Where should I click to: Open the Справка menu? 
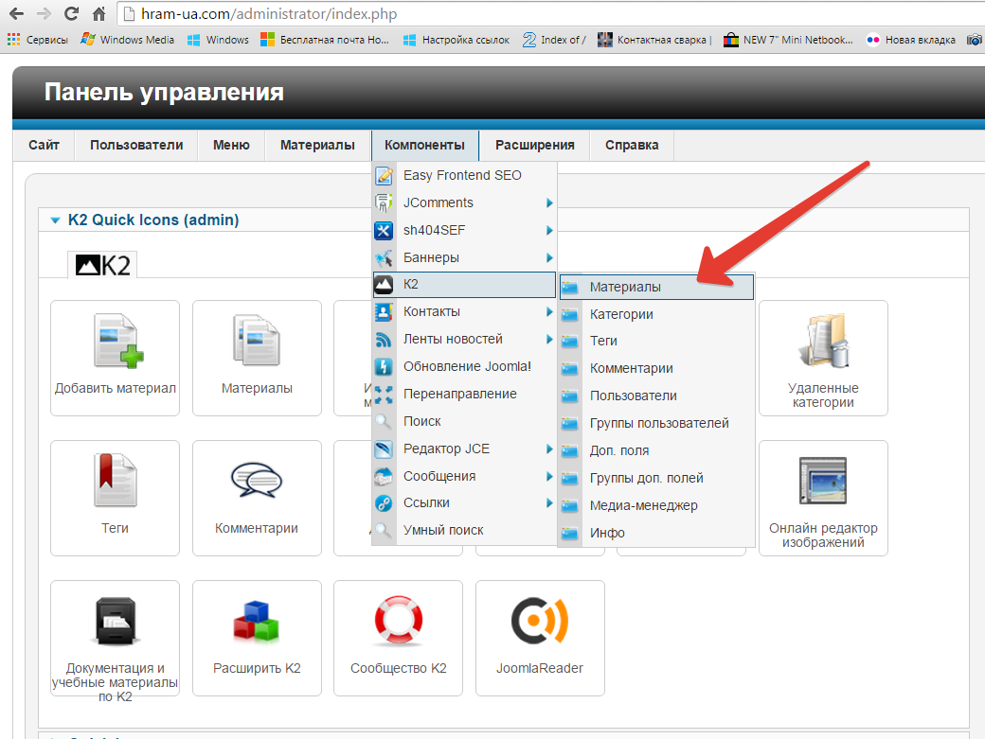632,145
